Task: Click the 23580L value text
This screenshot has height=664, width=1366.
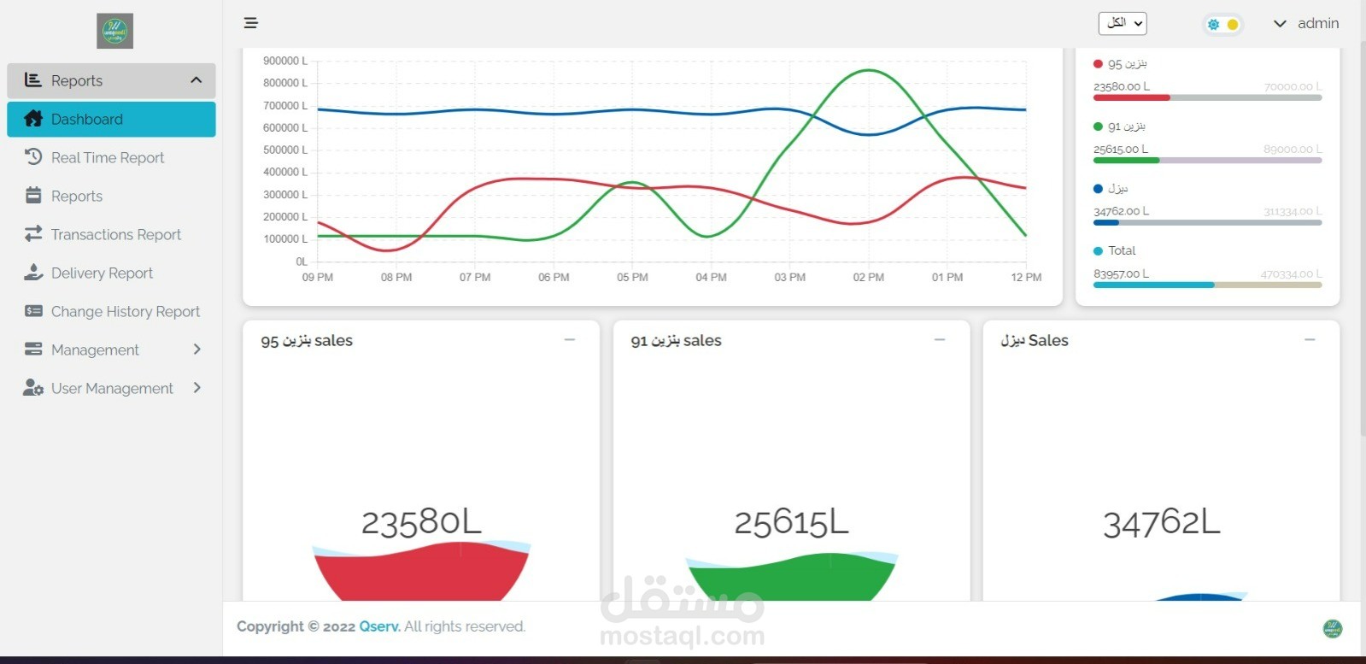Action: pyautogui.click(x=421, y=522)
